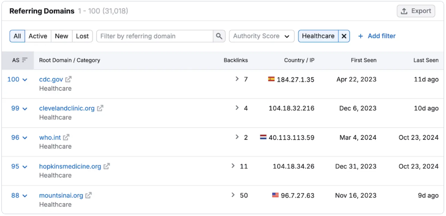The width and height of the screenshot is (446, 216).
Task: Open the hopkinsmedicine.org domain link
Action: pos(70,166)
